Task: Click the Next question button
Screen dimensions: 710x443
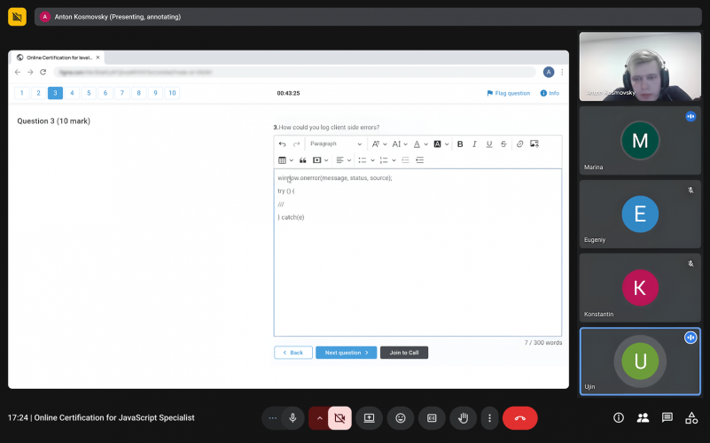Action: 346,353
